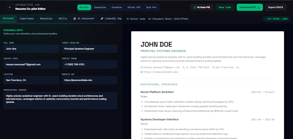The image size is (293, 139).
Task: Click Download PDF button
Action: click(250, 7)
